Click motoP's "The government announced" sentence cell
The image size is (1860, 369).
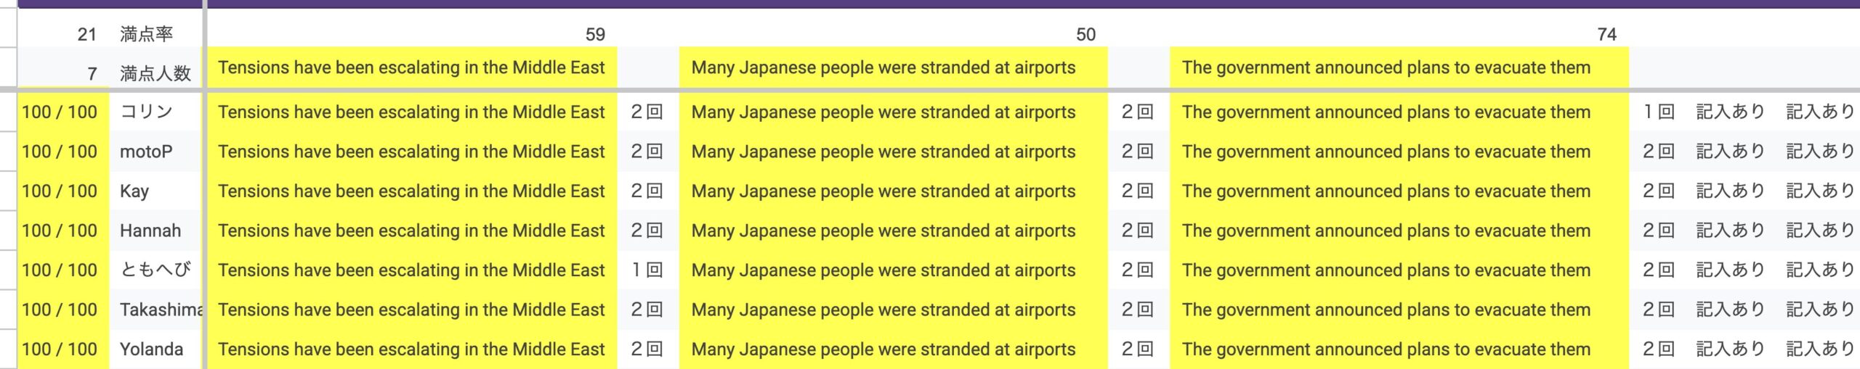(1386, 152)
